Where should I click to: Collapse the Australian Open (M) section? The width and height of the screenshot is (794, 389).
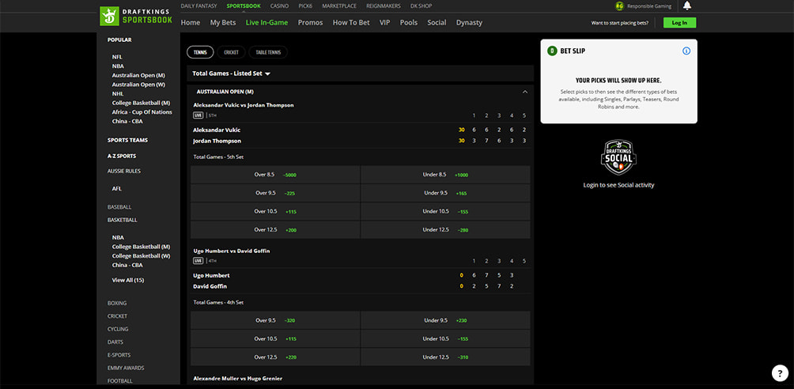click(524, 92)
